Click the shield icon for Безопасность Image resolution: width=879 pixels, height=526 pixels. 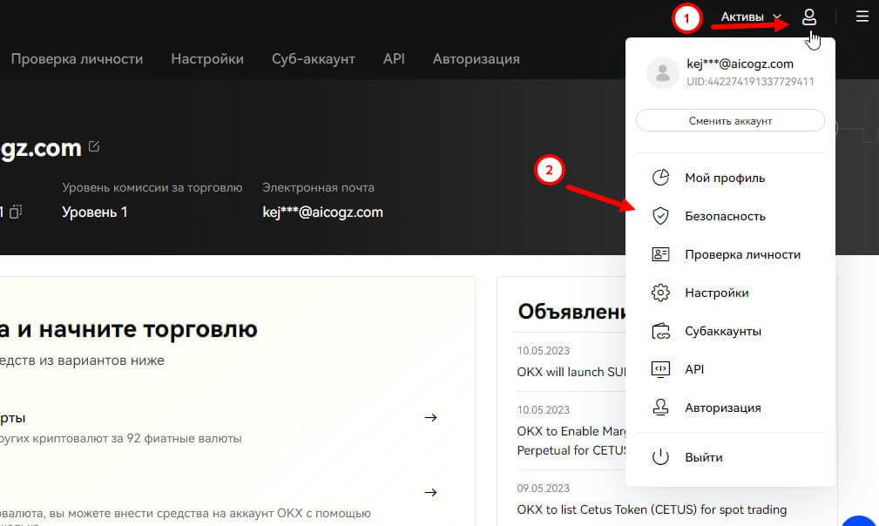point(660,216)
